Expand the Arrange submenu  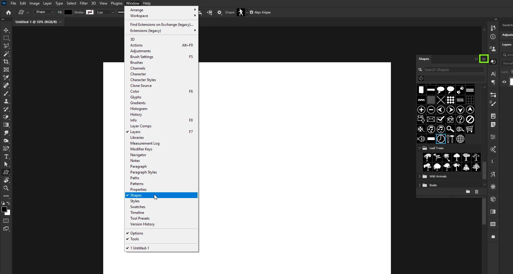coord(161,10)
